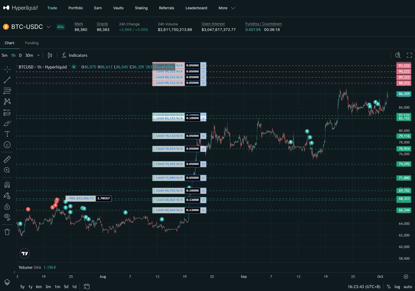Hide all drawings with eye icon
415x291 pixels.
(7, 217)
